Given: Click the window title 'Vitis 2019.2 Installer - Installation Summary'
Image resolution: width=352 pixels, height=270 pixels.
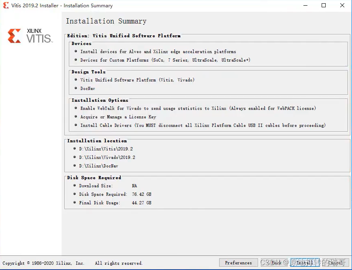Looking at the screenshot, I should [62, 6].
